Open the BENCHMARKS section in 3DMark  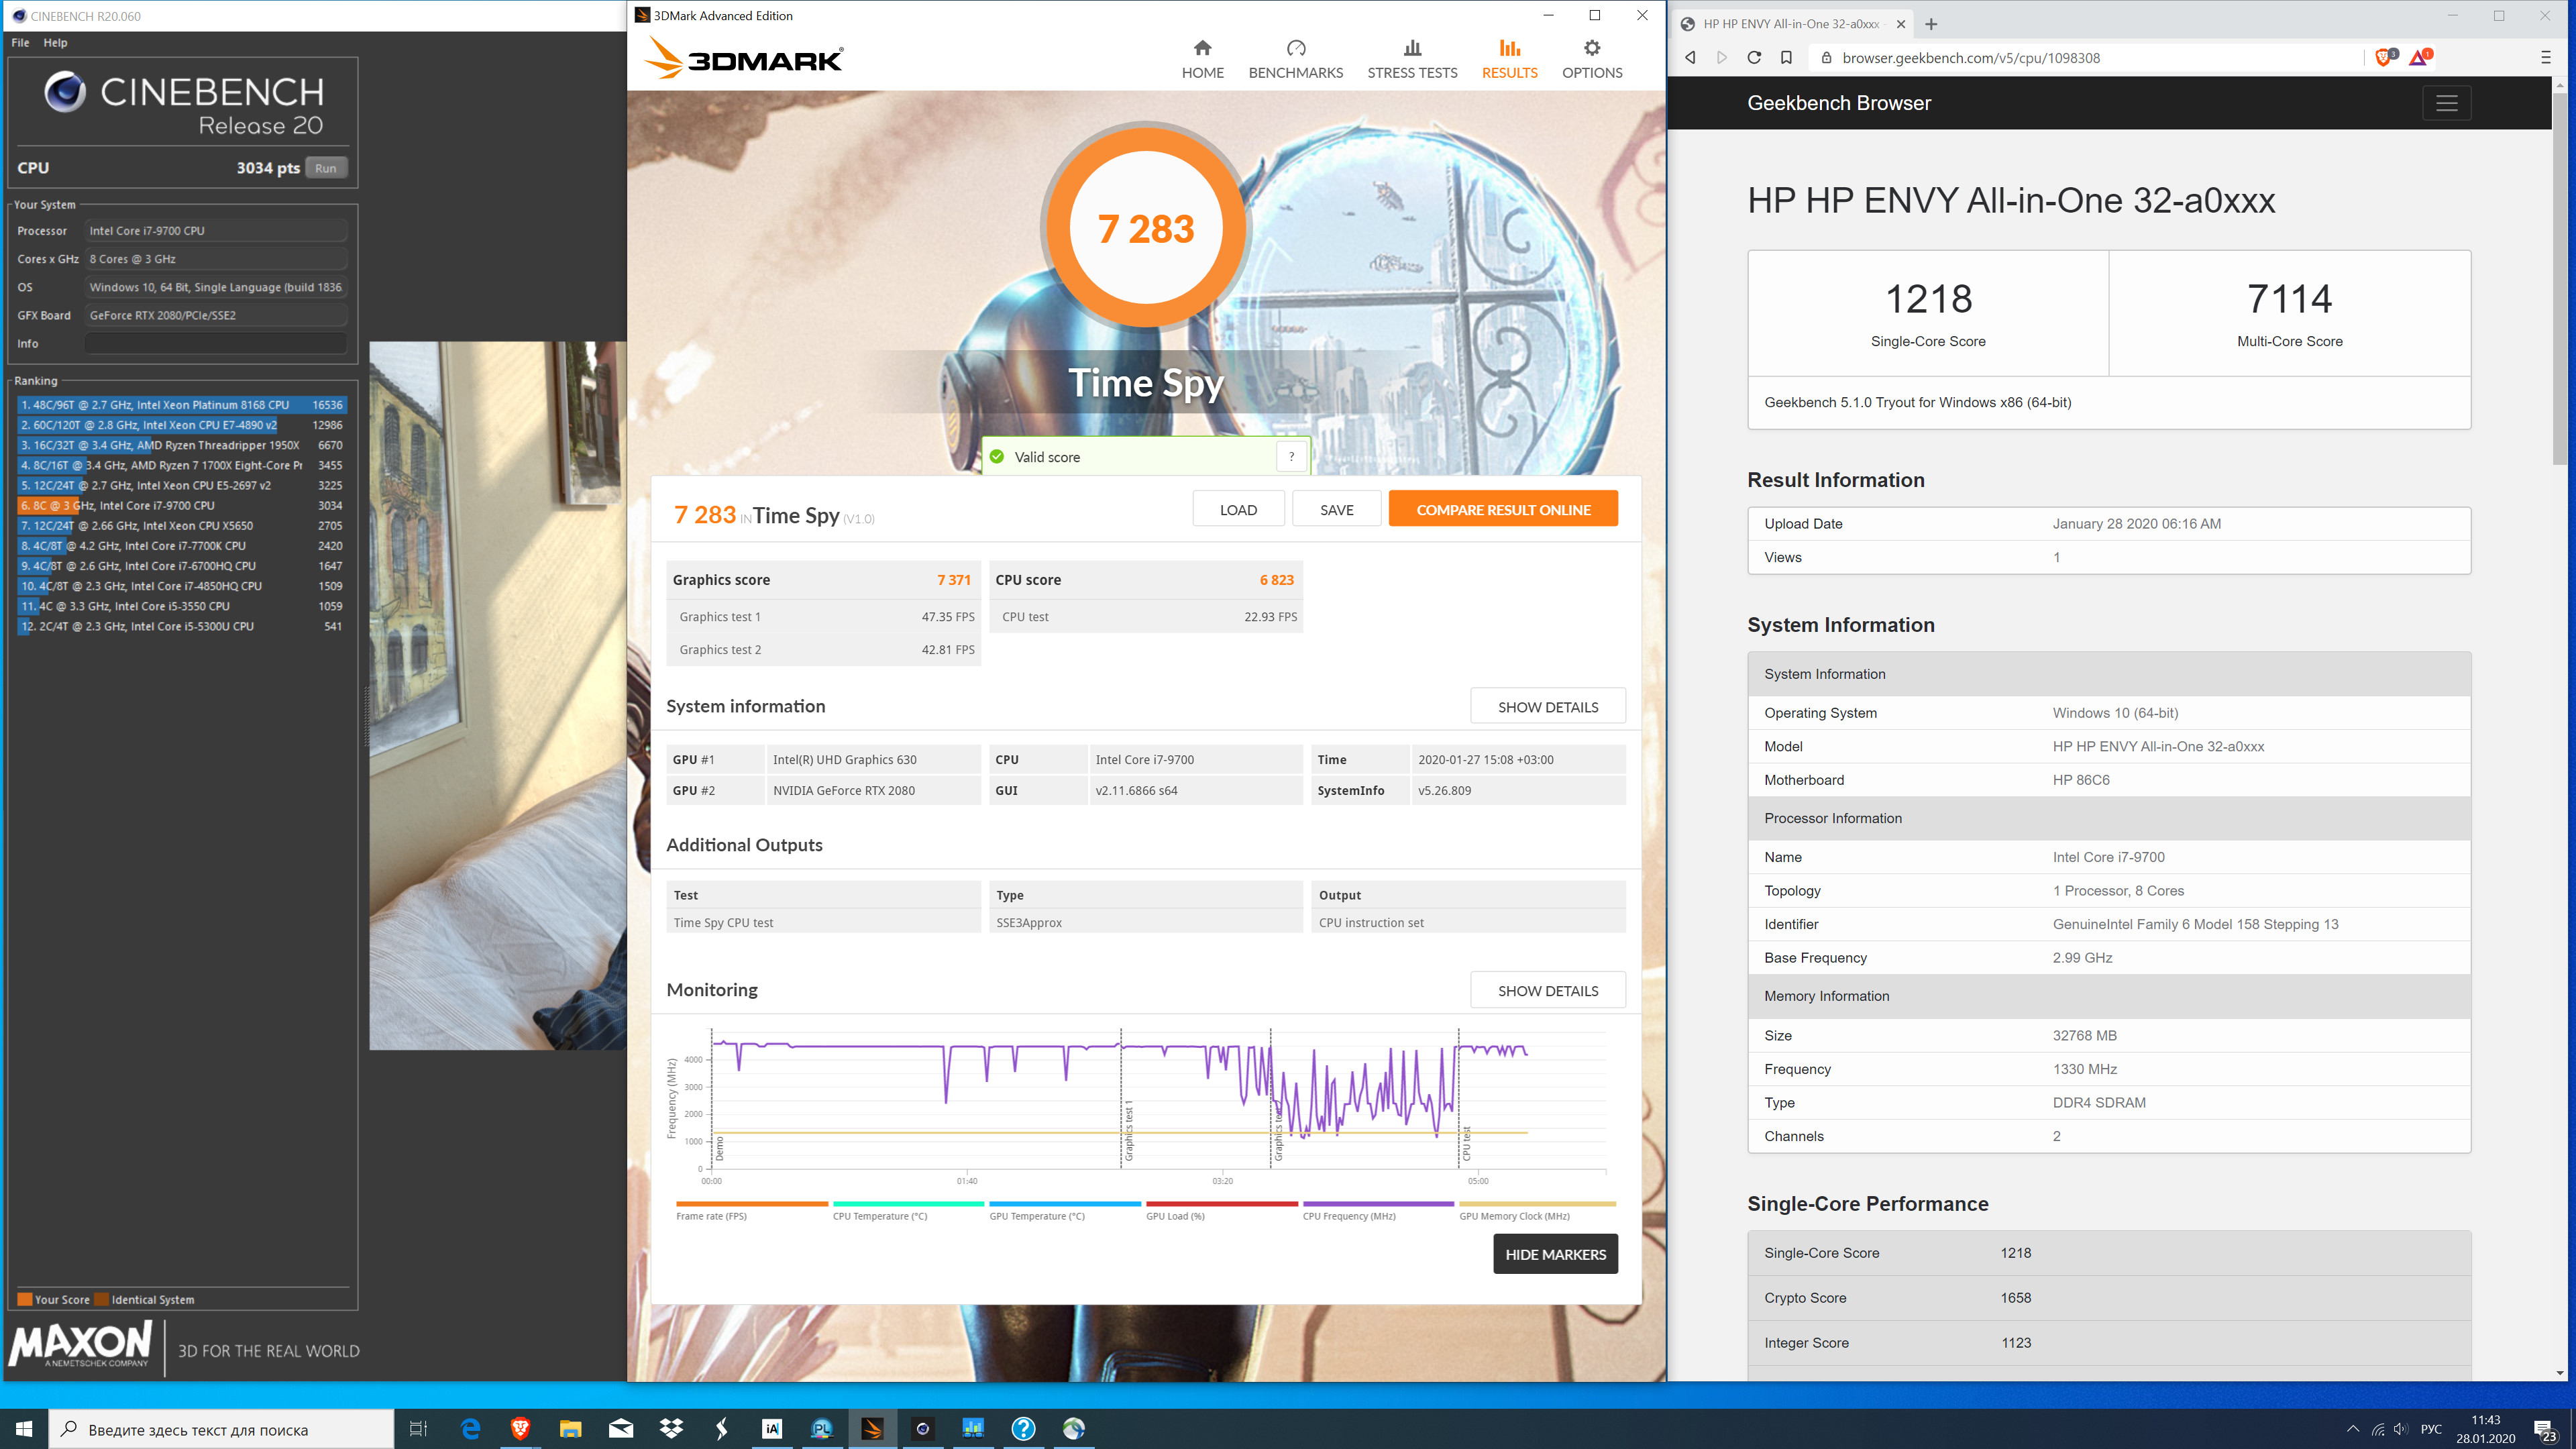[1295, 60]
